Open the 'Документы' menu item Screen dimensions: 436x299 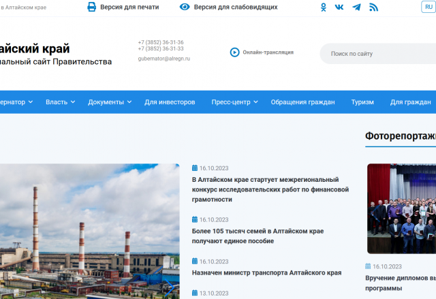click(106, 102)
